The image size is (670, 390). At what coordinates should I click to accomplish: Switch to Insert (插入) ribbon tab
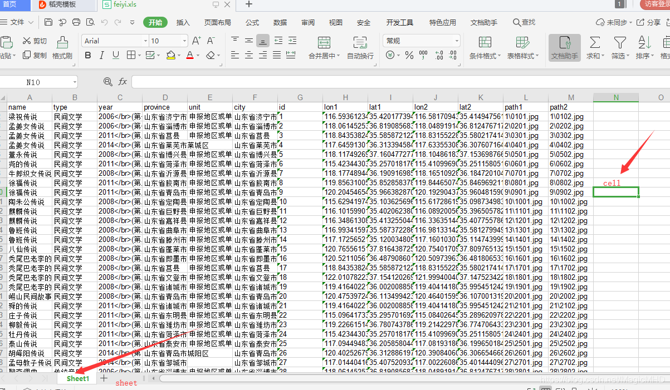click(183, 22)
